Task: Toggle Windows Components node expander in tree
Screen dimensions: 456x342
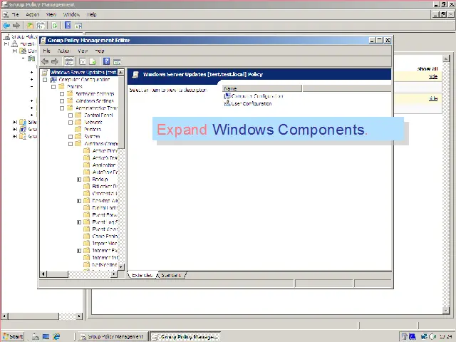Action: (71, 144)
